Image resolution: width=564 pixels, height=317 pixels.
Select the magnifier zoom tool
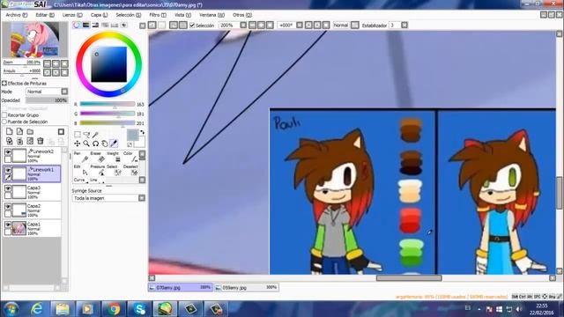(x=86, y=144)
